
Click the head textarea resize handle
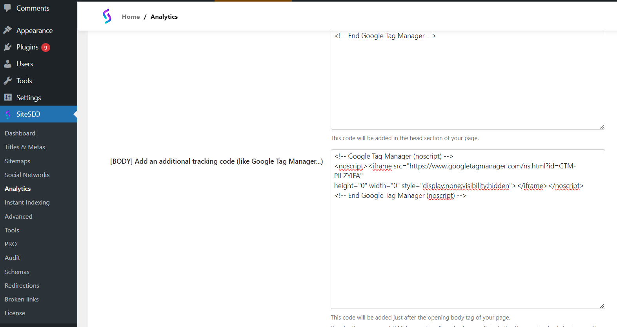tap(602, 126)
